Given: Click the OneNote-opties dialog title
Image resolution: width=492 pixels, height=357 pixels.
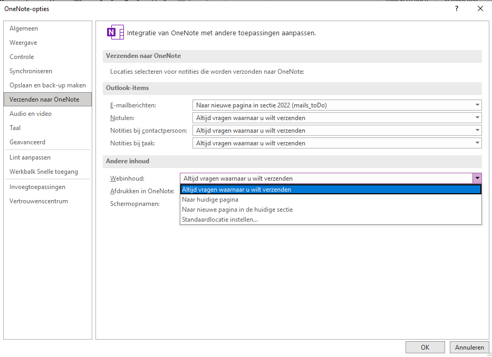Looking at the screenshot, I should (27, 9).
